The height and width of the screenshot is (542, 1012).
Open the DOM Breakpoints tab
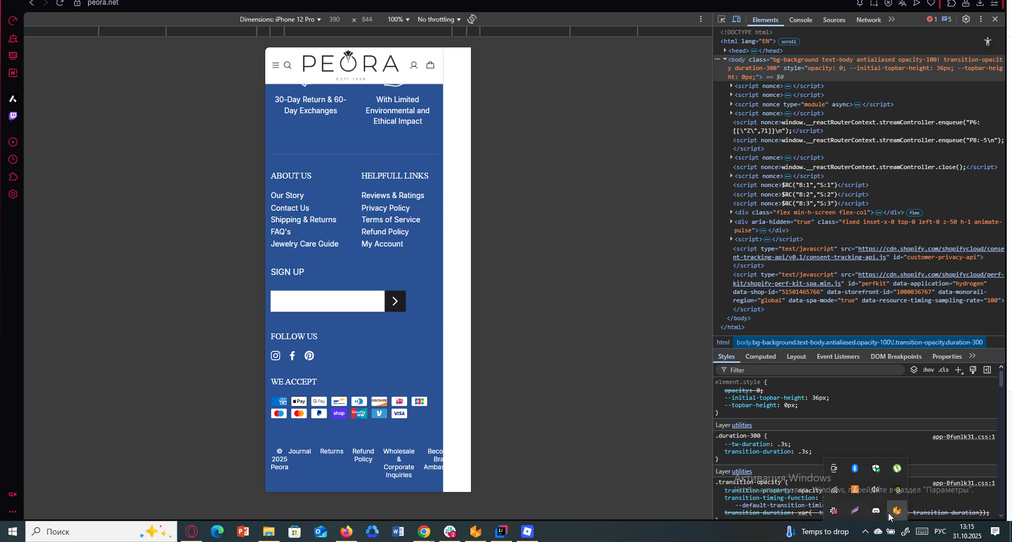pyautogui.click(x=896, y=357)
